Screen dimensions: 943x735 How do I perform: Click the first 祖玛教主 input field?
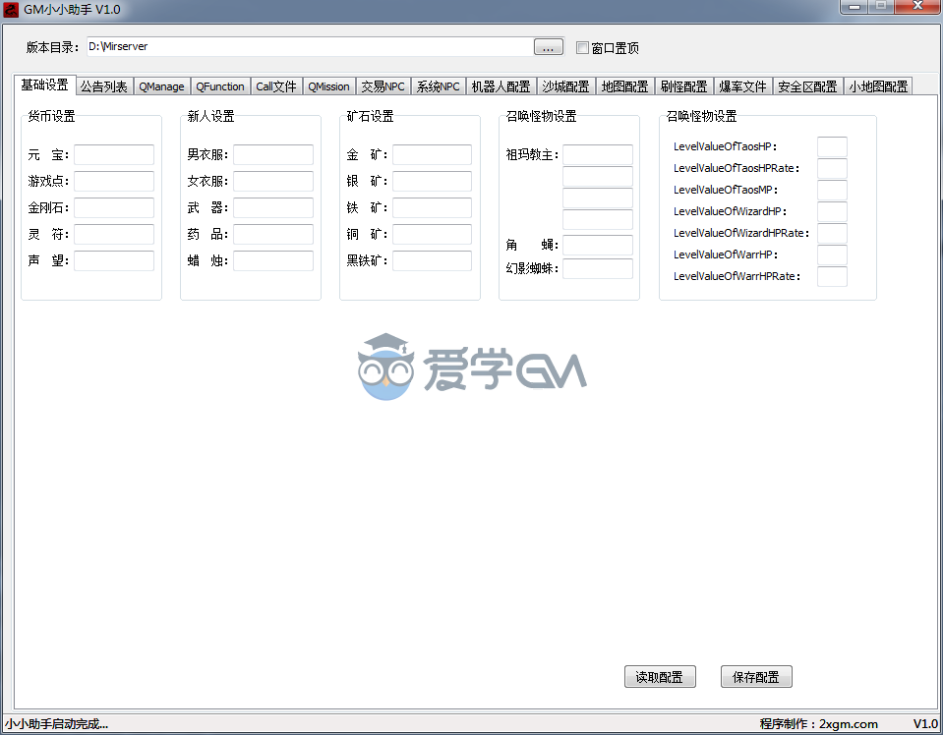(x=598, y=154)
